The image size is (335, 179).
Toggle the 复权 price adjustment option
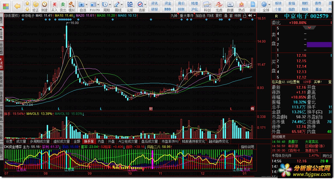[x=219, y=16]
